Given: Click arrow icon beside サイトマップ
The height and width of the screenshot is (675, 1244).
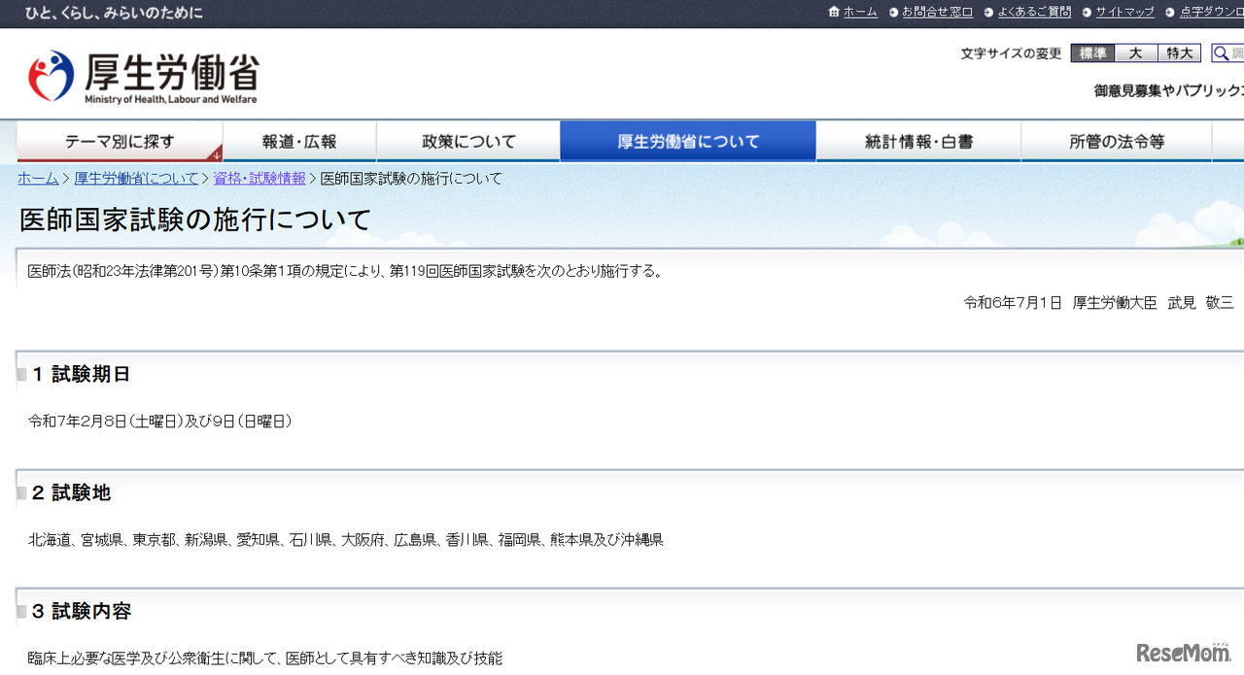Looking at the screenshot, I should (1087, 13).
